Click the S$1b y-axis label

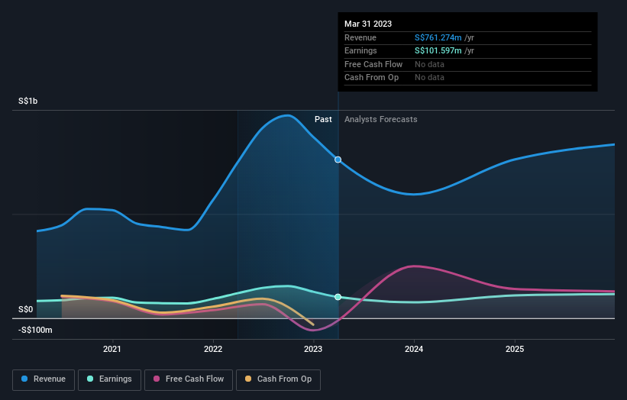pyautogui.click(x=28, y=101)
